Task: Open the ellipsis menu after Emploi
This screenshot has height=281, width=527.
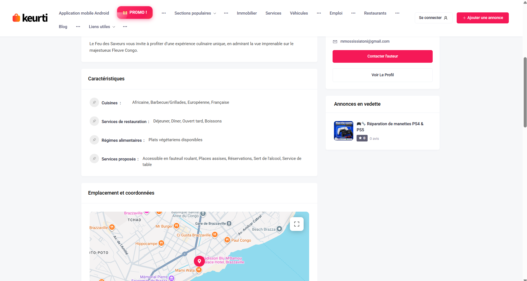Action: coord(353,13)
